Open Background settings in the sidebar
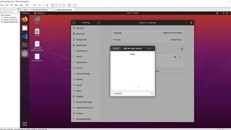 point(86,39)
